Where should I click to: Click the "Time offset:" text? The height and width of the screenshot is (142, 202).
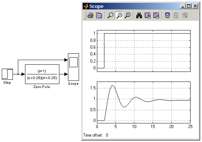pyautogui.click(x=93, y=135)
